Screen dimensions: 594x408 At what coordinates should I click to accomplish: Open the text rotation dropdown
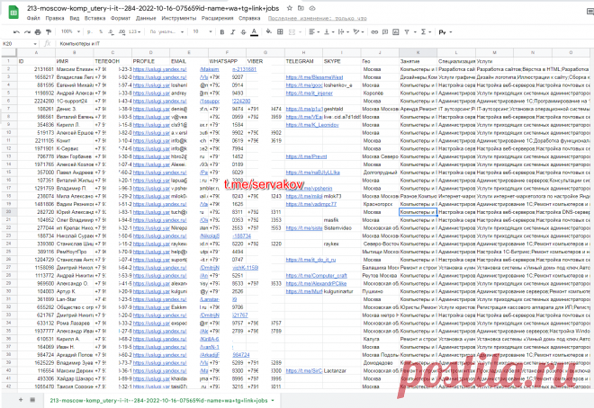358,32
